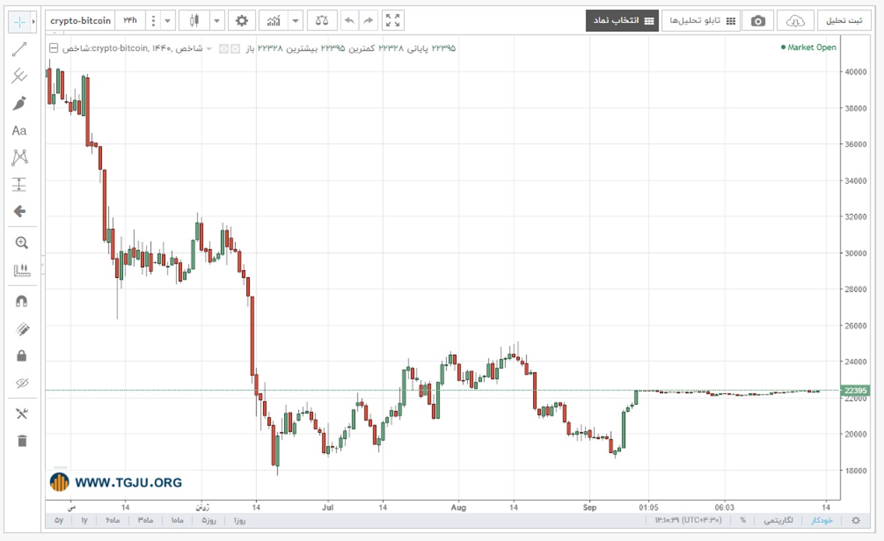Screen dimensions: 884x541
Task: Click the left arrow marker tool
Action: coord(20,212)
